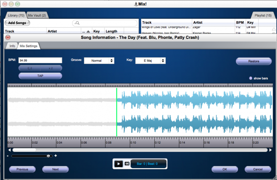277x180 pixels.
Task: Click the TAP tempo button
Action: (40, 76)
